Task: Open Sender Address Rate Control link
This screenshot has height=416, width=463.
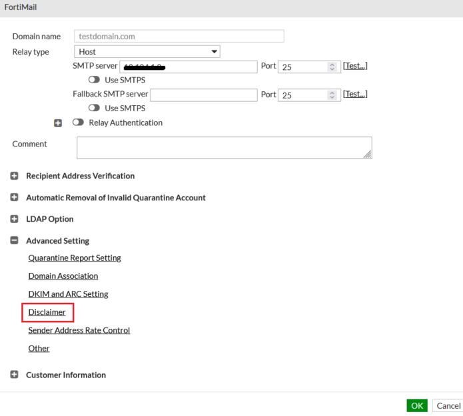Action: click(x=79, y=330)
